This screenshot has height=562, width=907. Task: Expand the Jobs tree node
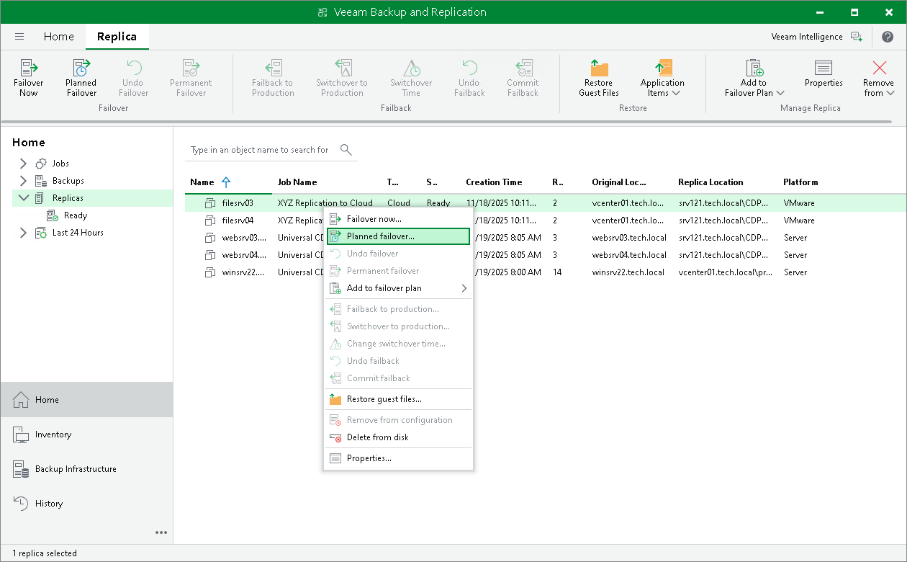(x=23, y=164)
